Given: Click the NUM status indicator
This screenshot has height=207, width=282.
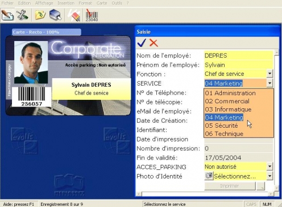Looking at the screenshot, I should coord(267,204).
